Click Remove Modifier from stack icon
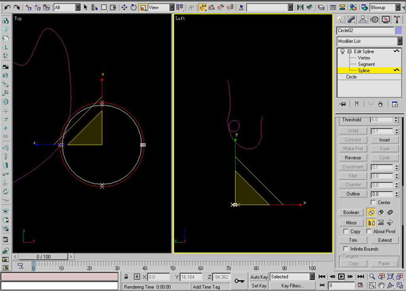 pos(380,104)
